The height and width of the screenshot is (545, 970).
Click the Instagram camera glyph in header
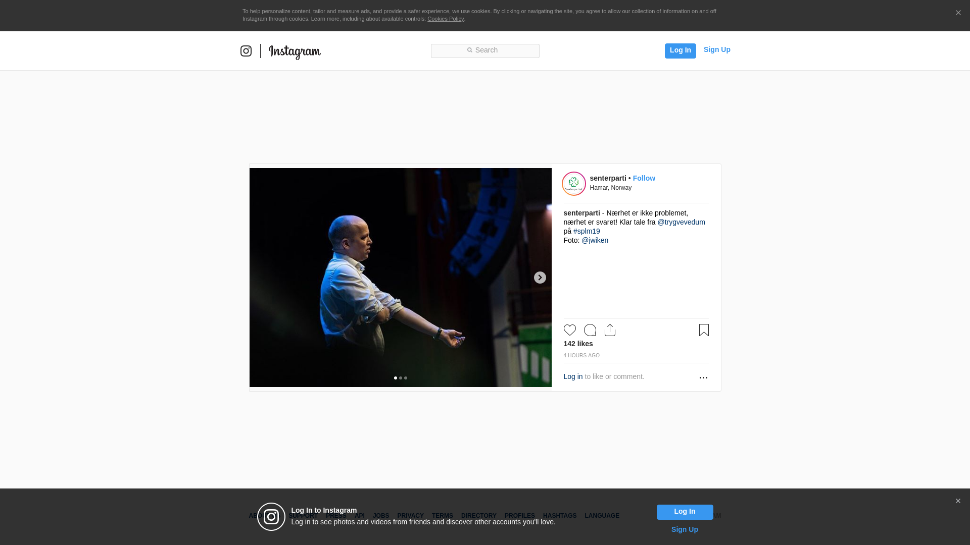coord(246,51)
